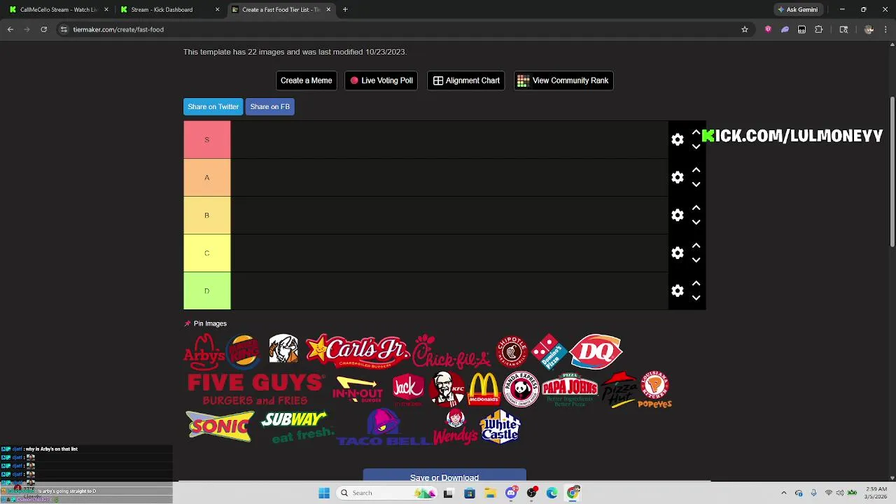Move D tier row down
The height and width of the screenshot is (504, 896).
[x=696, y=297]
